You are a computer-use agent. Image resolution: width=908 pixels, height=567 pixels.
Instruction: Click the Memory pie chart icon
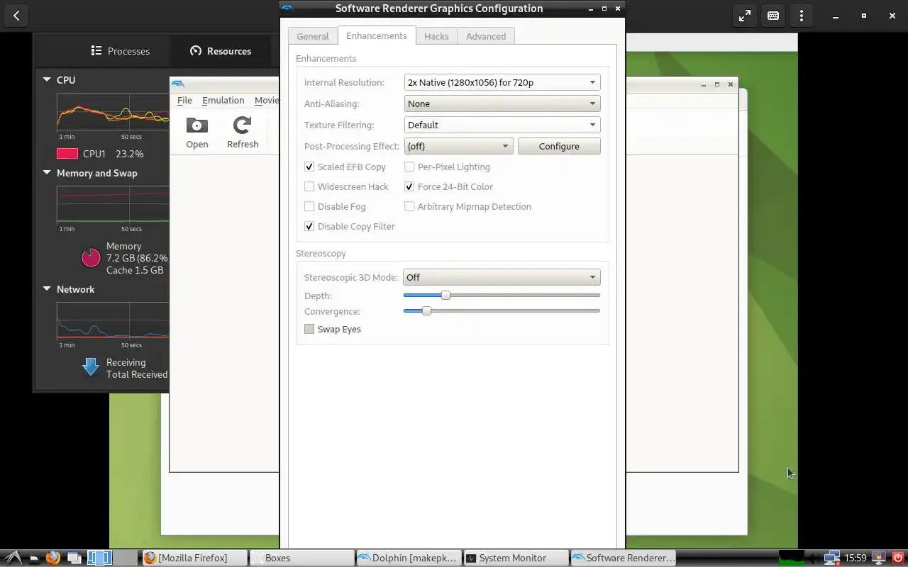(x=91, y=257)
